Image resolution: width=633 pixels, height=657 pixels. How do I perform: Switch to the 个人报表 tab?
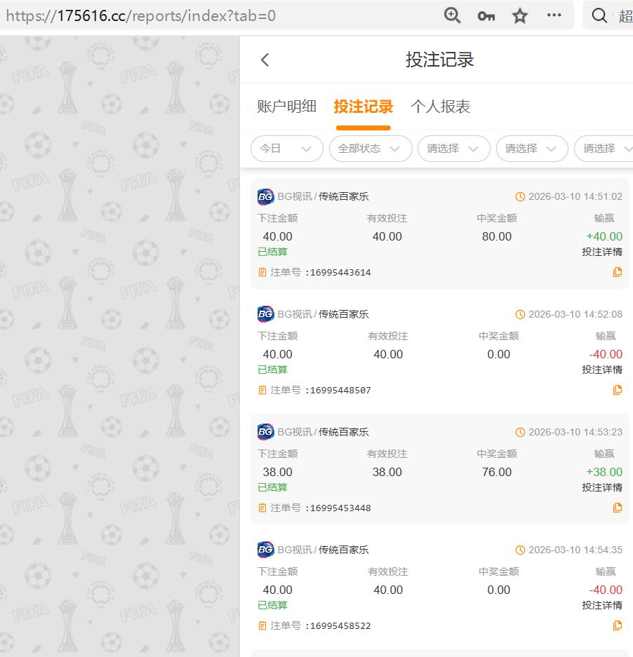click(x=440, y=106)
